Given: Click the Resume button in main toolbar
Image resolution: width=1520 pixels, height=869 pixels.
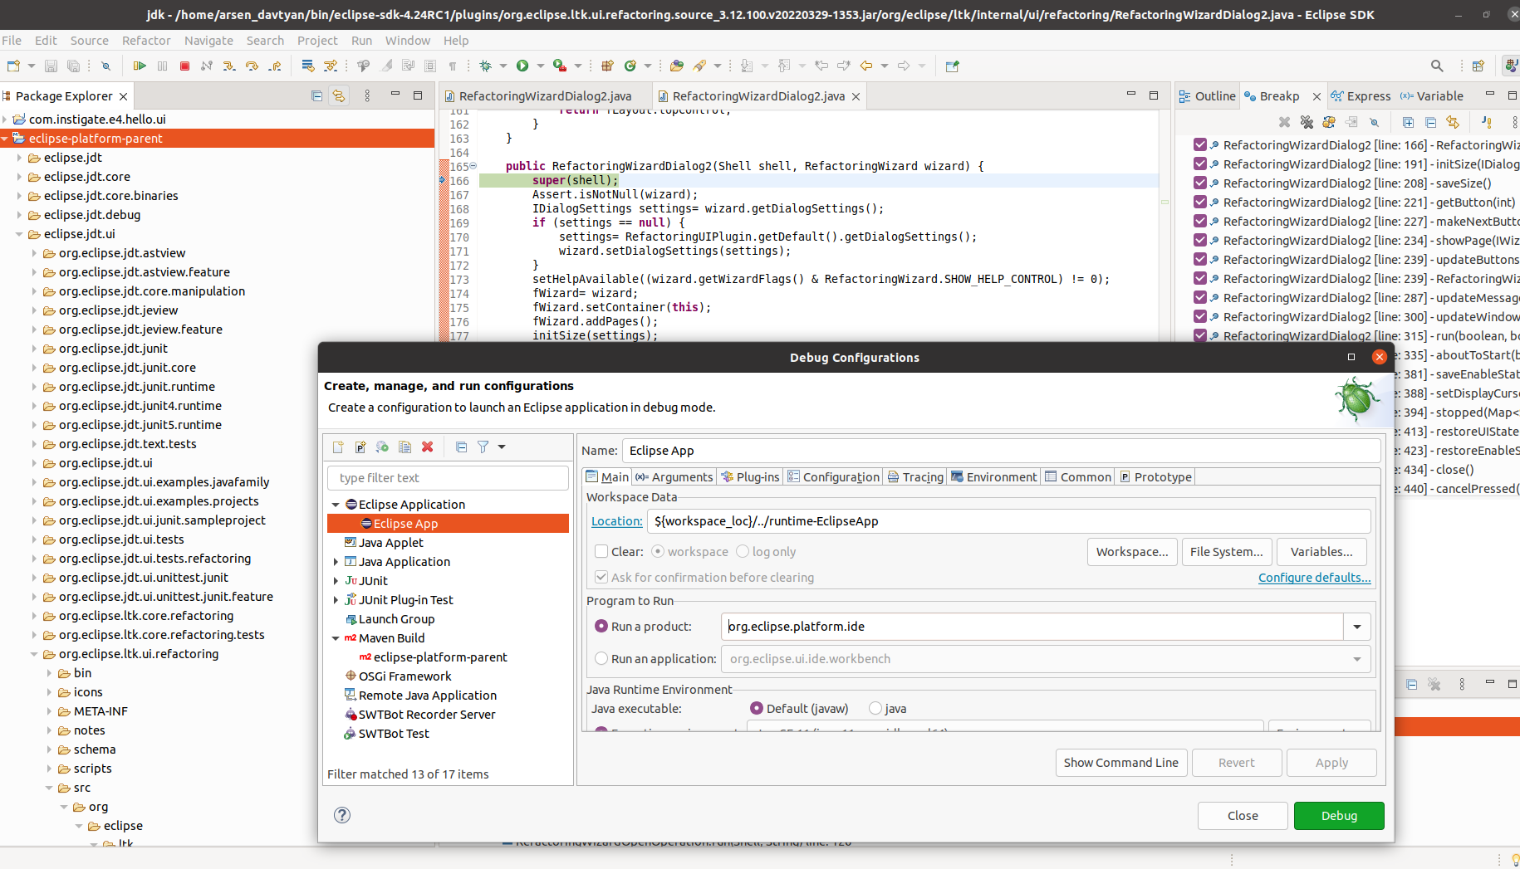Looking at the screenshot, I should [x=140, y=66].
